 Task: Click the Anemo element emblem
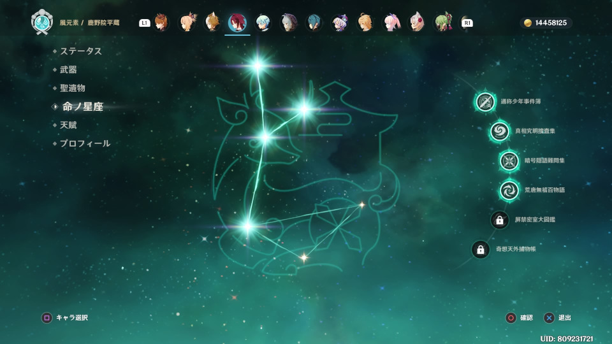pos(42,22)
